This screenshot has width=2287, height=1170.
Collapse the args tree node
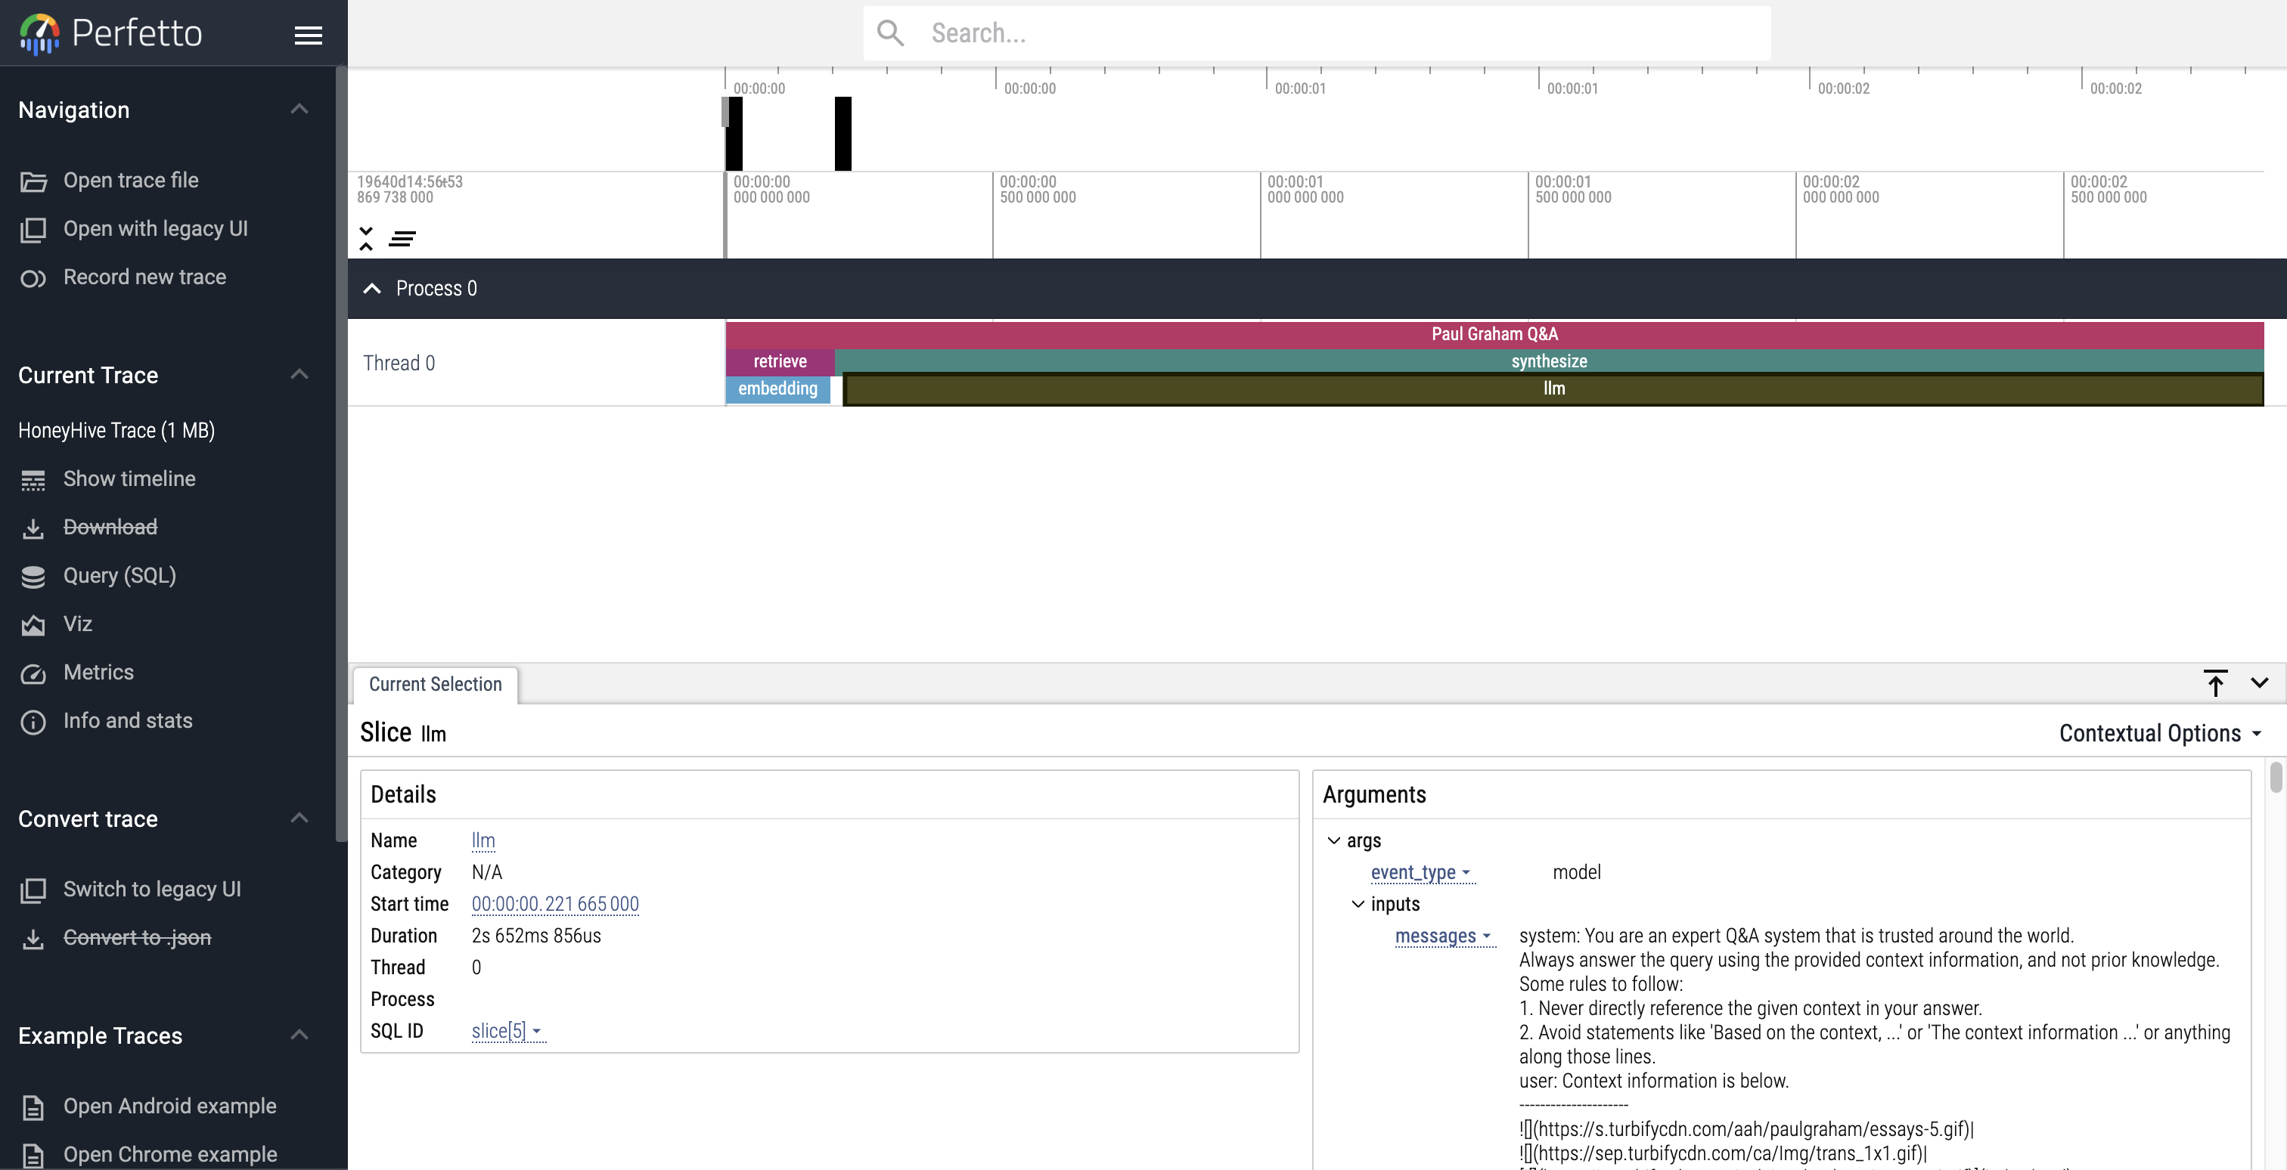coord(1333,840)
